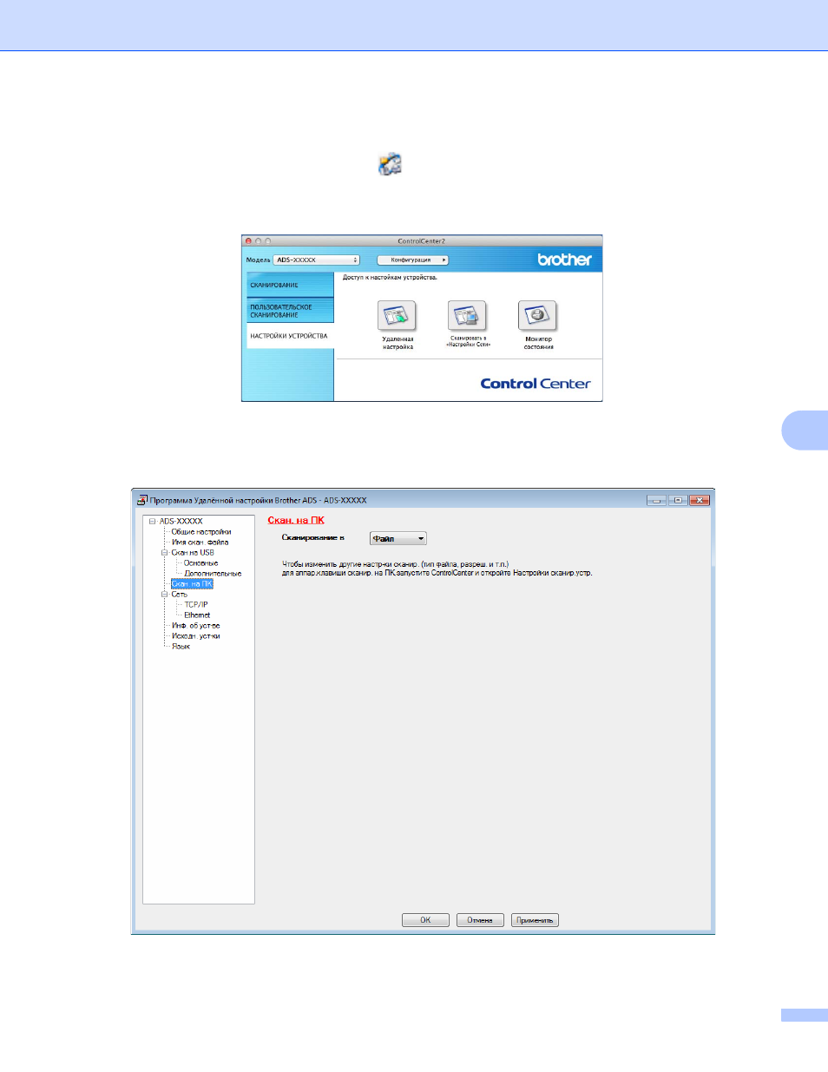Select Основные under Скан на USB

(x=201, y=563)
